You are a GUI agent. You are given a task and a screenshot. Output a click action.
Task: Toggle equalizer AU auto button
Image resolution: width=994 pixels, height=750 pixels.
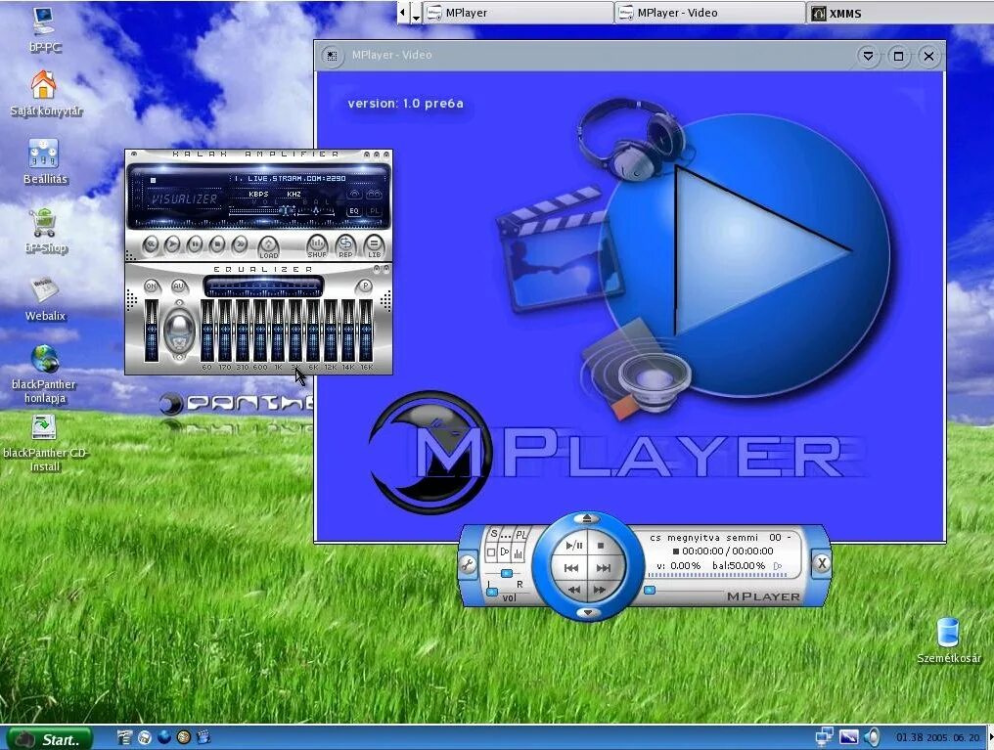click(x=179, y=287)
